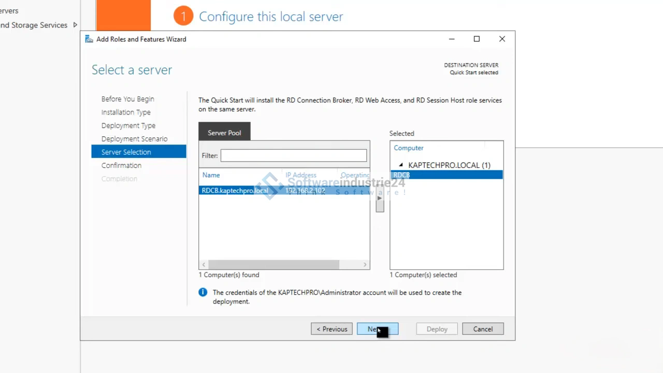Image resolution: width=663 pixels, height=373 pixels.
Task: Sort by the IP Address column header
Action: tap(301, 175)
